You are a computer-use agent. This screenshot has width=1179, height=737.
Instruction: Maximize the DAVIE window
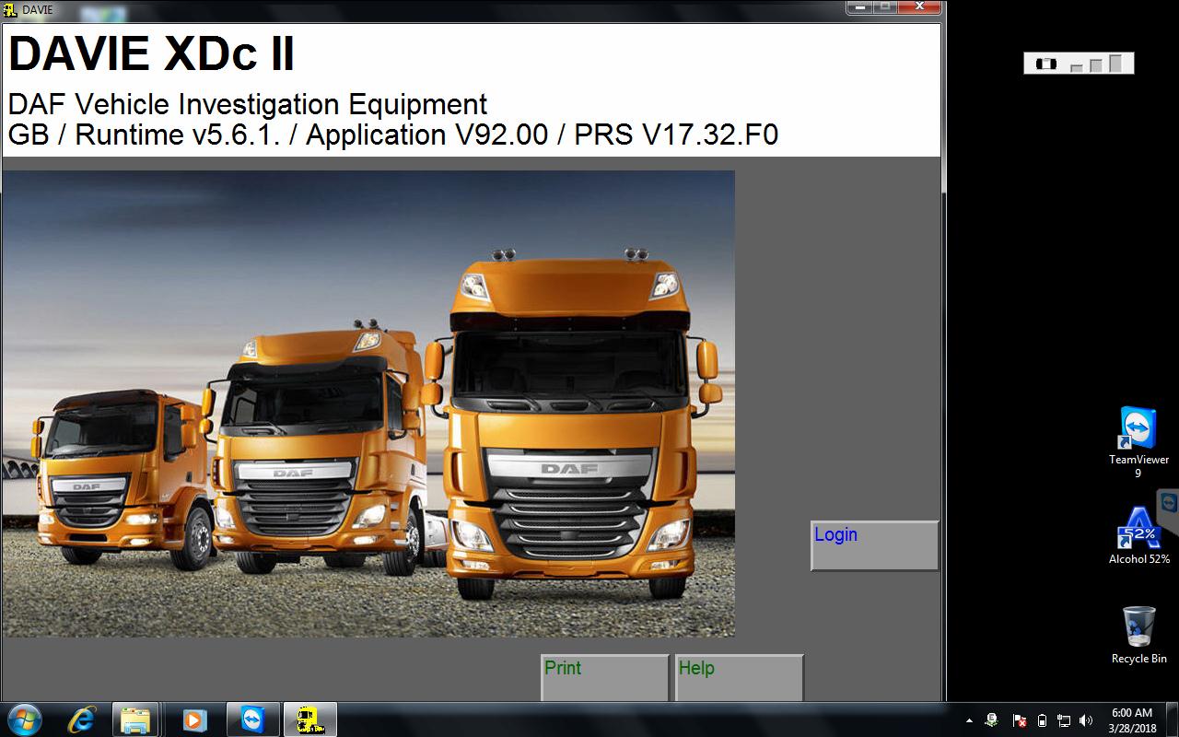pos(884,7)
